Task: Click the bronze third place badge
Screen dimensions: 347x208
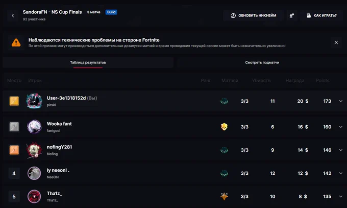Action: pyautogui.click(x=14, y=150)
